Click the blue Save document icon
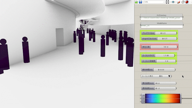The width and height of the screenshot is (192, 108). [140, 2]
